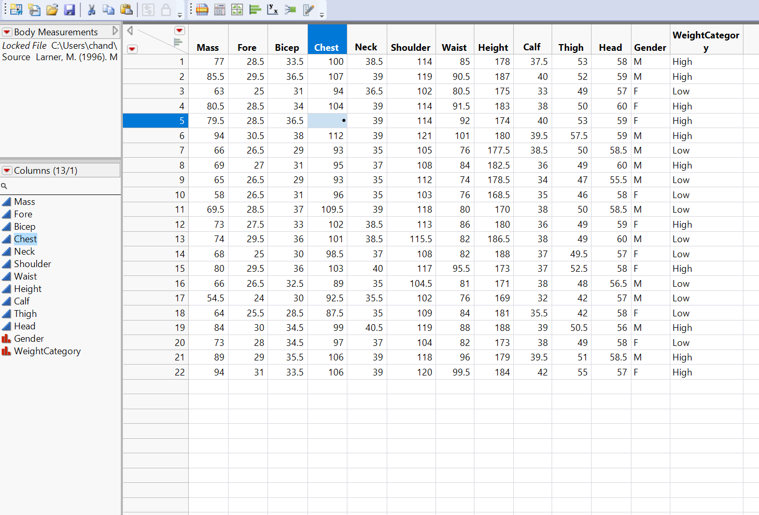The width and height of the screenshot is (759, 515).
Task: Select Shoulder in the Columns list
Action: [x=32, y=264]
